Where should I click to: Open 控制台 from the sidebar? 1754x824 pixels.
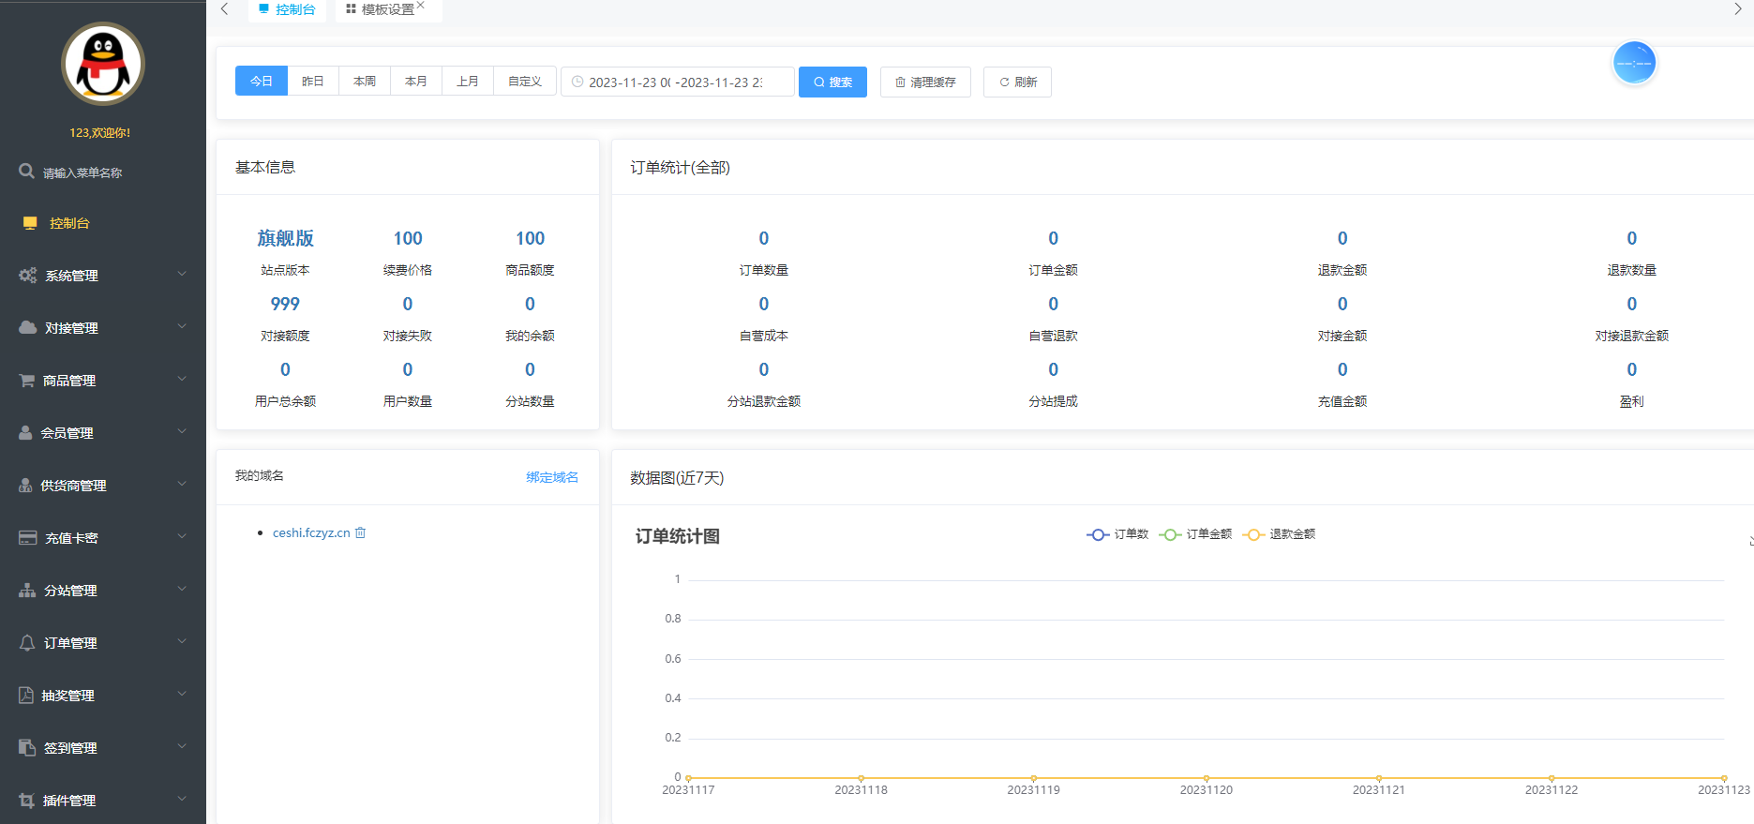69,223
